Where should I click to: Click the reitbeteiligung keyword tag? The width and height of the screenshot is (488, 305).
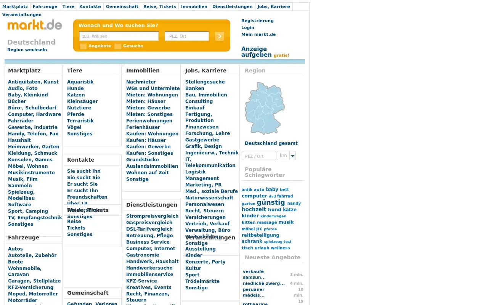click(x=260, y=235)
